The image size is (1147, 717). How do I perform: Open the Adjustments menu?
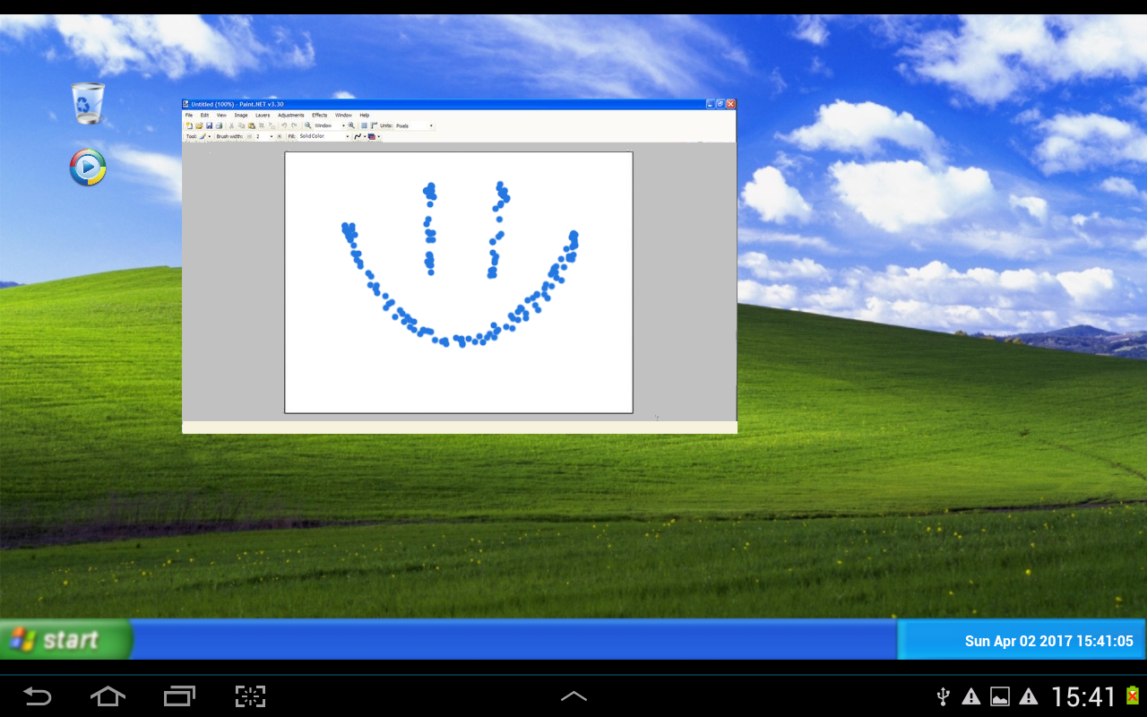[291, 115]
